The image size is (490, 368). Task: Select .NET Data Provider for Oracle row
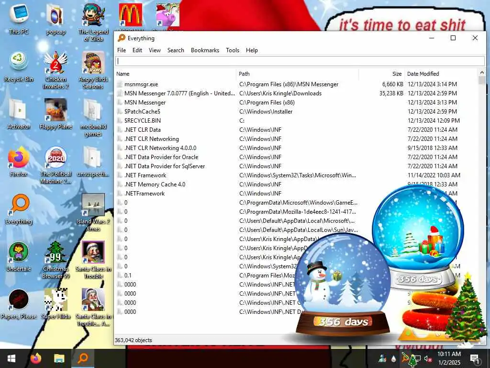click(297, 157)
